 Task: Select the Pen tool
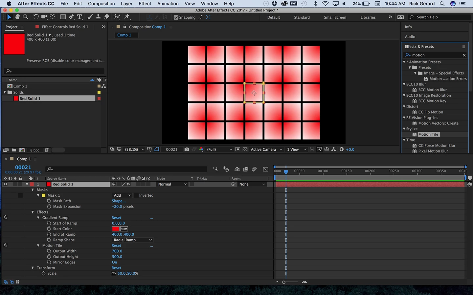click(x=71, y=17)
